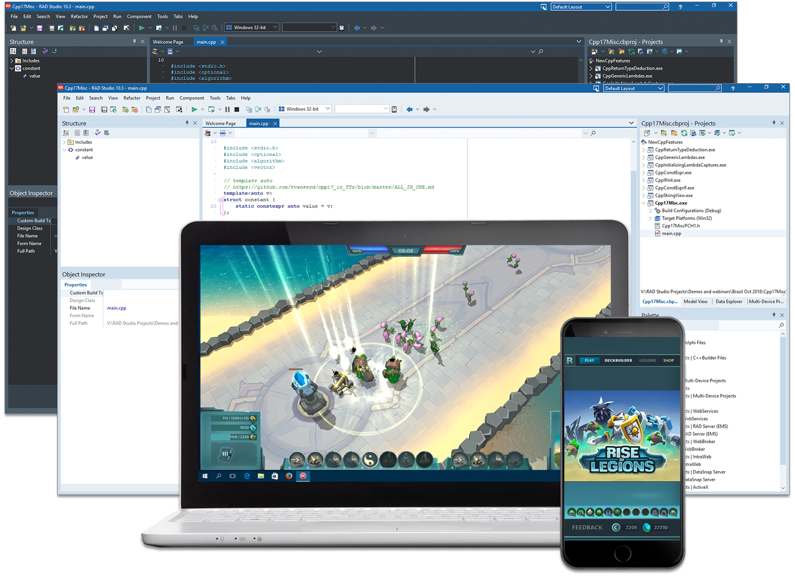
Task: Click Save All in the light window toolbar
Action: (104, 109)
